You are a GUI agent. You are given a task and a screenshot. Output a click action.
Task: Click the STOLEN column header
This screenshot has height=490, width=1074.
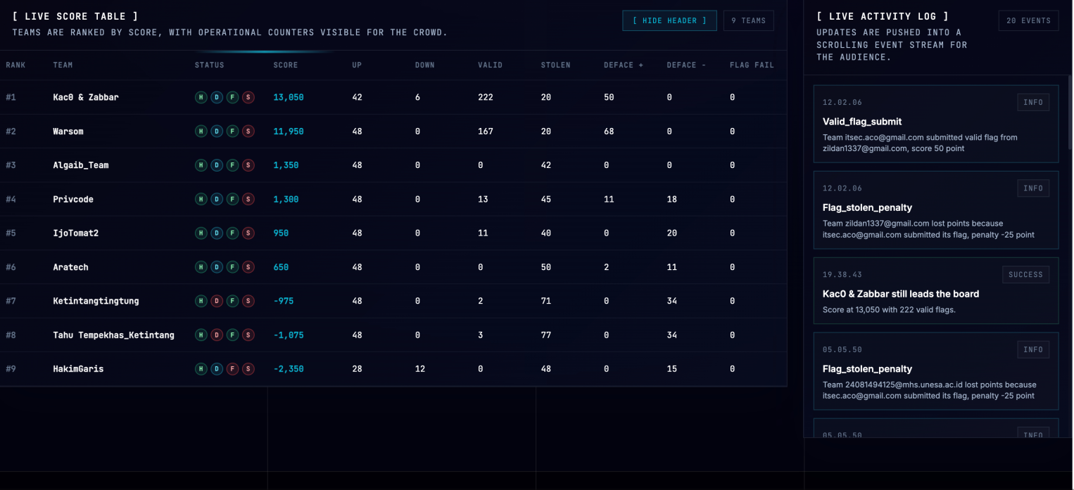(x=555, y=65)
